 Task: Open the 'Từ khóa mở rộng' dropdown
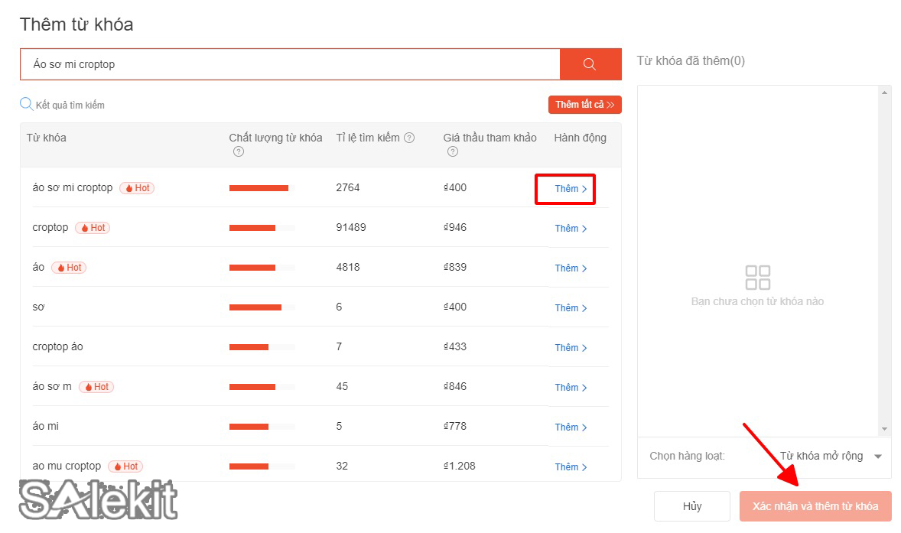coord(826,456)
